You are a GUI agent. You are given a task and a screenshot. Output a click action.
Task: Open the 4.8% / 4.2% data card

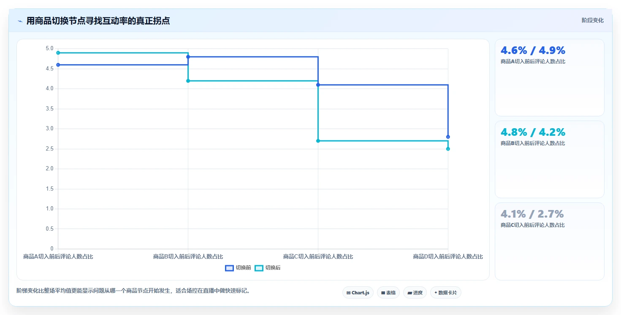550,159
